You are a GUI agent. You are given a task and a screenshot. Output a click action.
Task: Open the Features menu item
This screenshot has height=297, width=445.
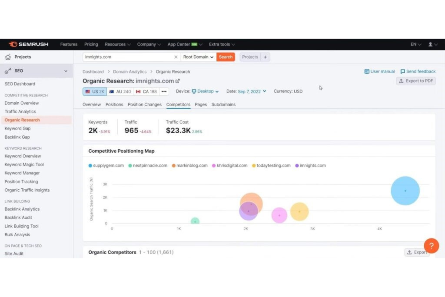point(69,44)
